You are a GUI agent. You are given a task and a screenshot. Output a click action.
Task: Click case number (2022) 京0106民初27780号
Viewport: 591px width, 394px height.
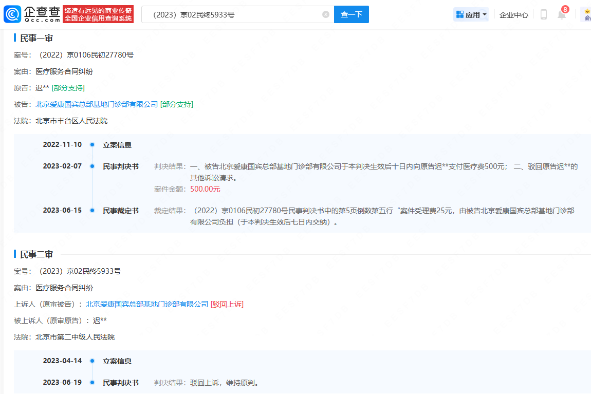point(86,55)
